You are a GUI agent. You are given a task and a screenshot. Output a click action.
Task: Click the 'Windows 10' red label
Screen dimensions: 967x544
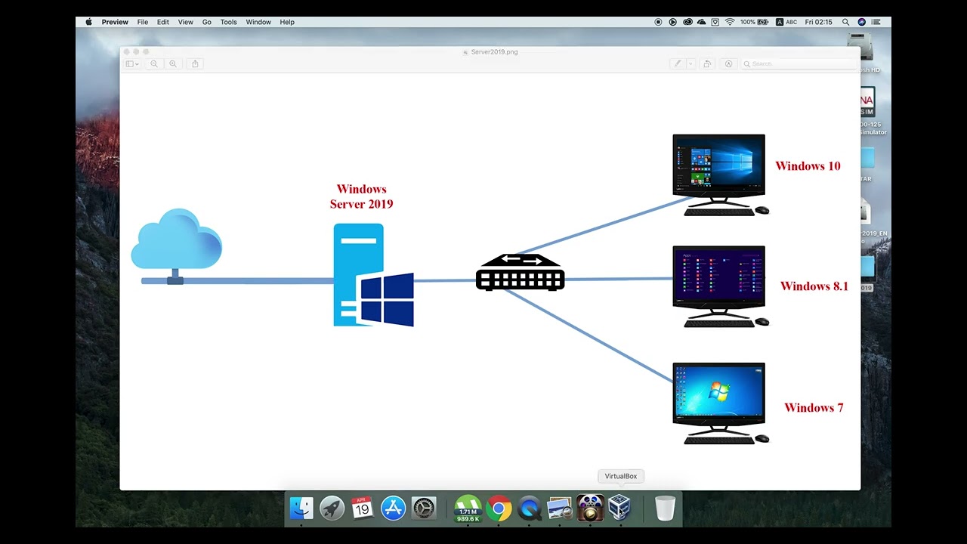tap(808, 166)
